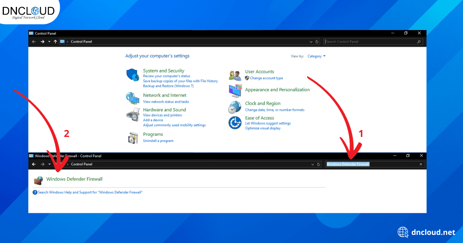Go forward in the top Control Panel window

42,42
